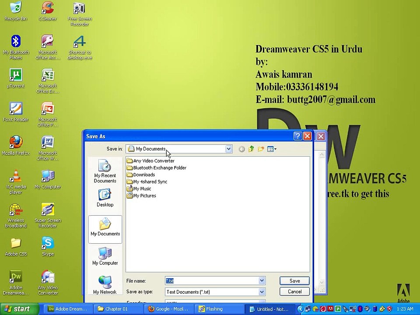Image resolution: width=420 pixels, height=315 pixels.
Task: Select the My Music folder
Action: pyautogui.click(x=139, y=189)
